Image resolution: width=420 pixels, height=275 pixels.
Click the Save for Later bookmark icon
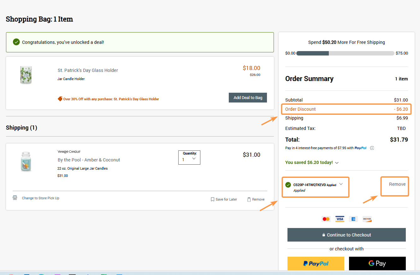213,199
